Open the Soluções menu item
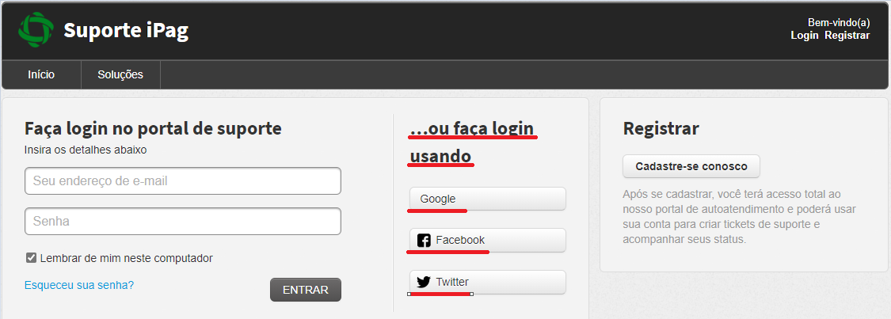The height and width of the screenshot is (319, 891). 120,74
